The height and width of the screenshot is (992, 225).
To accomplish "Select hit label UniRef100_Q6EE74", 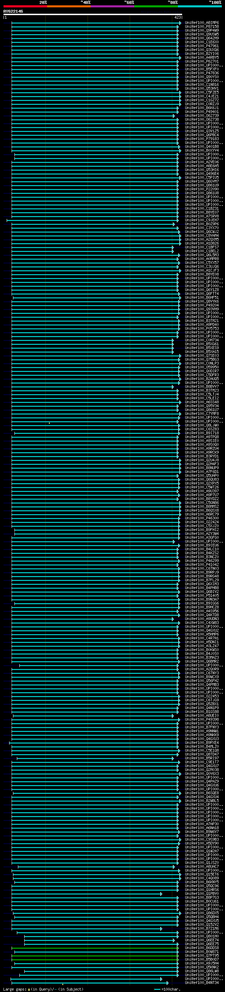I will point(202,940).
